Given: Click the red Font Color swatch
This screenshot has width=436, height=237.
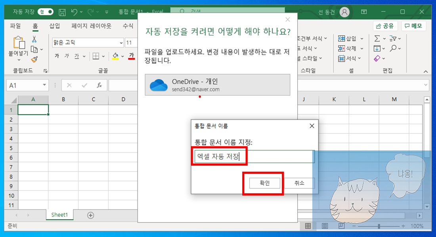Looking at the screenshot, I should point(132,56).
